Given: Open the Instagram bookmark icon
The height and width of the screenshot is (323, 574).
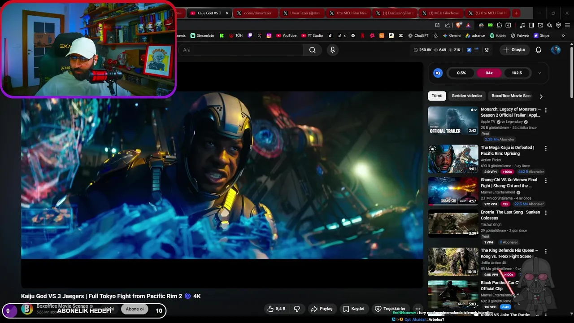Looking at the screenshot, I should tap(269, 35).
